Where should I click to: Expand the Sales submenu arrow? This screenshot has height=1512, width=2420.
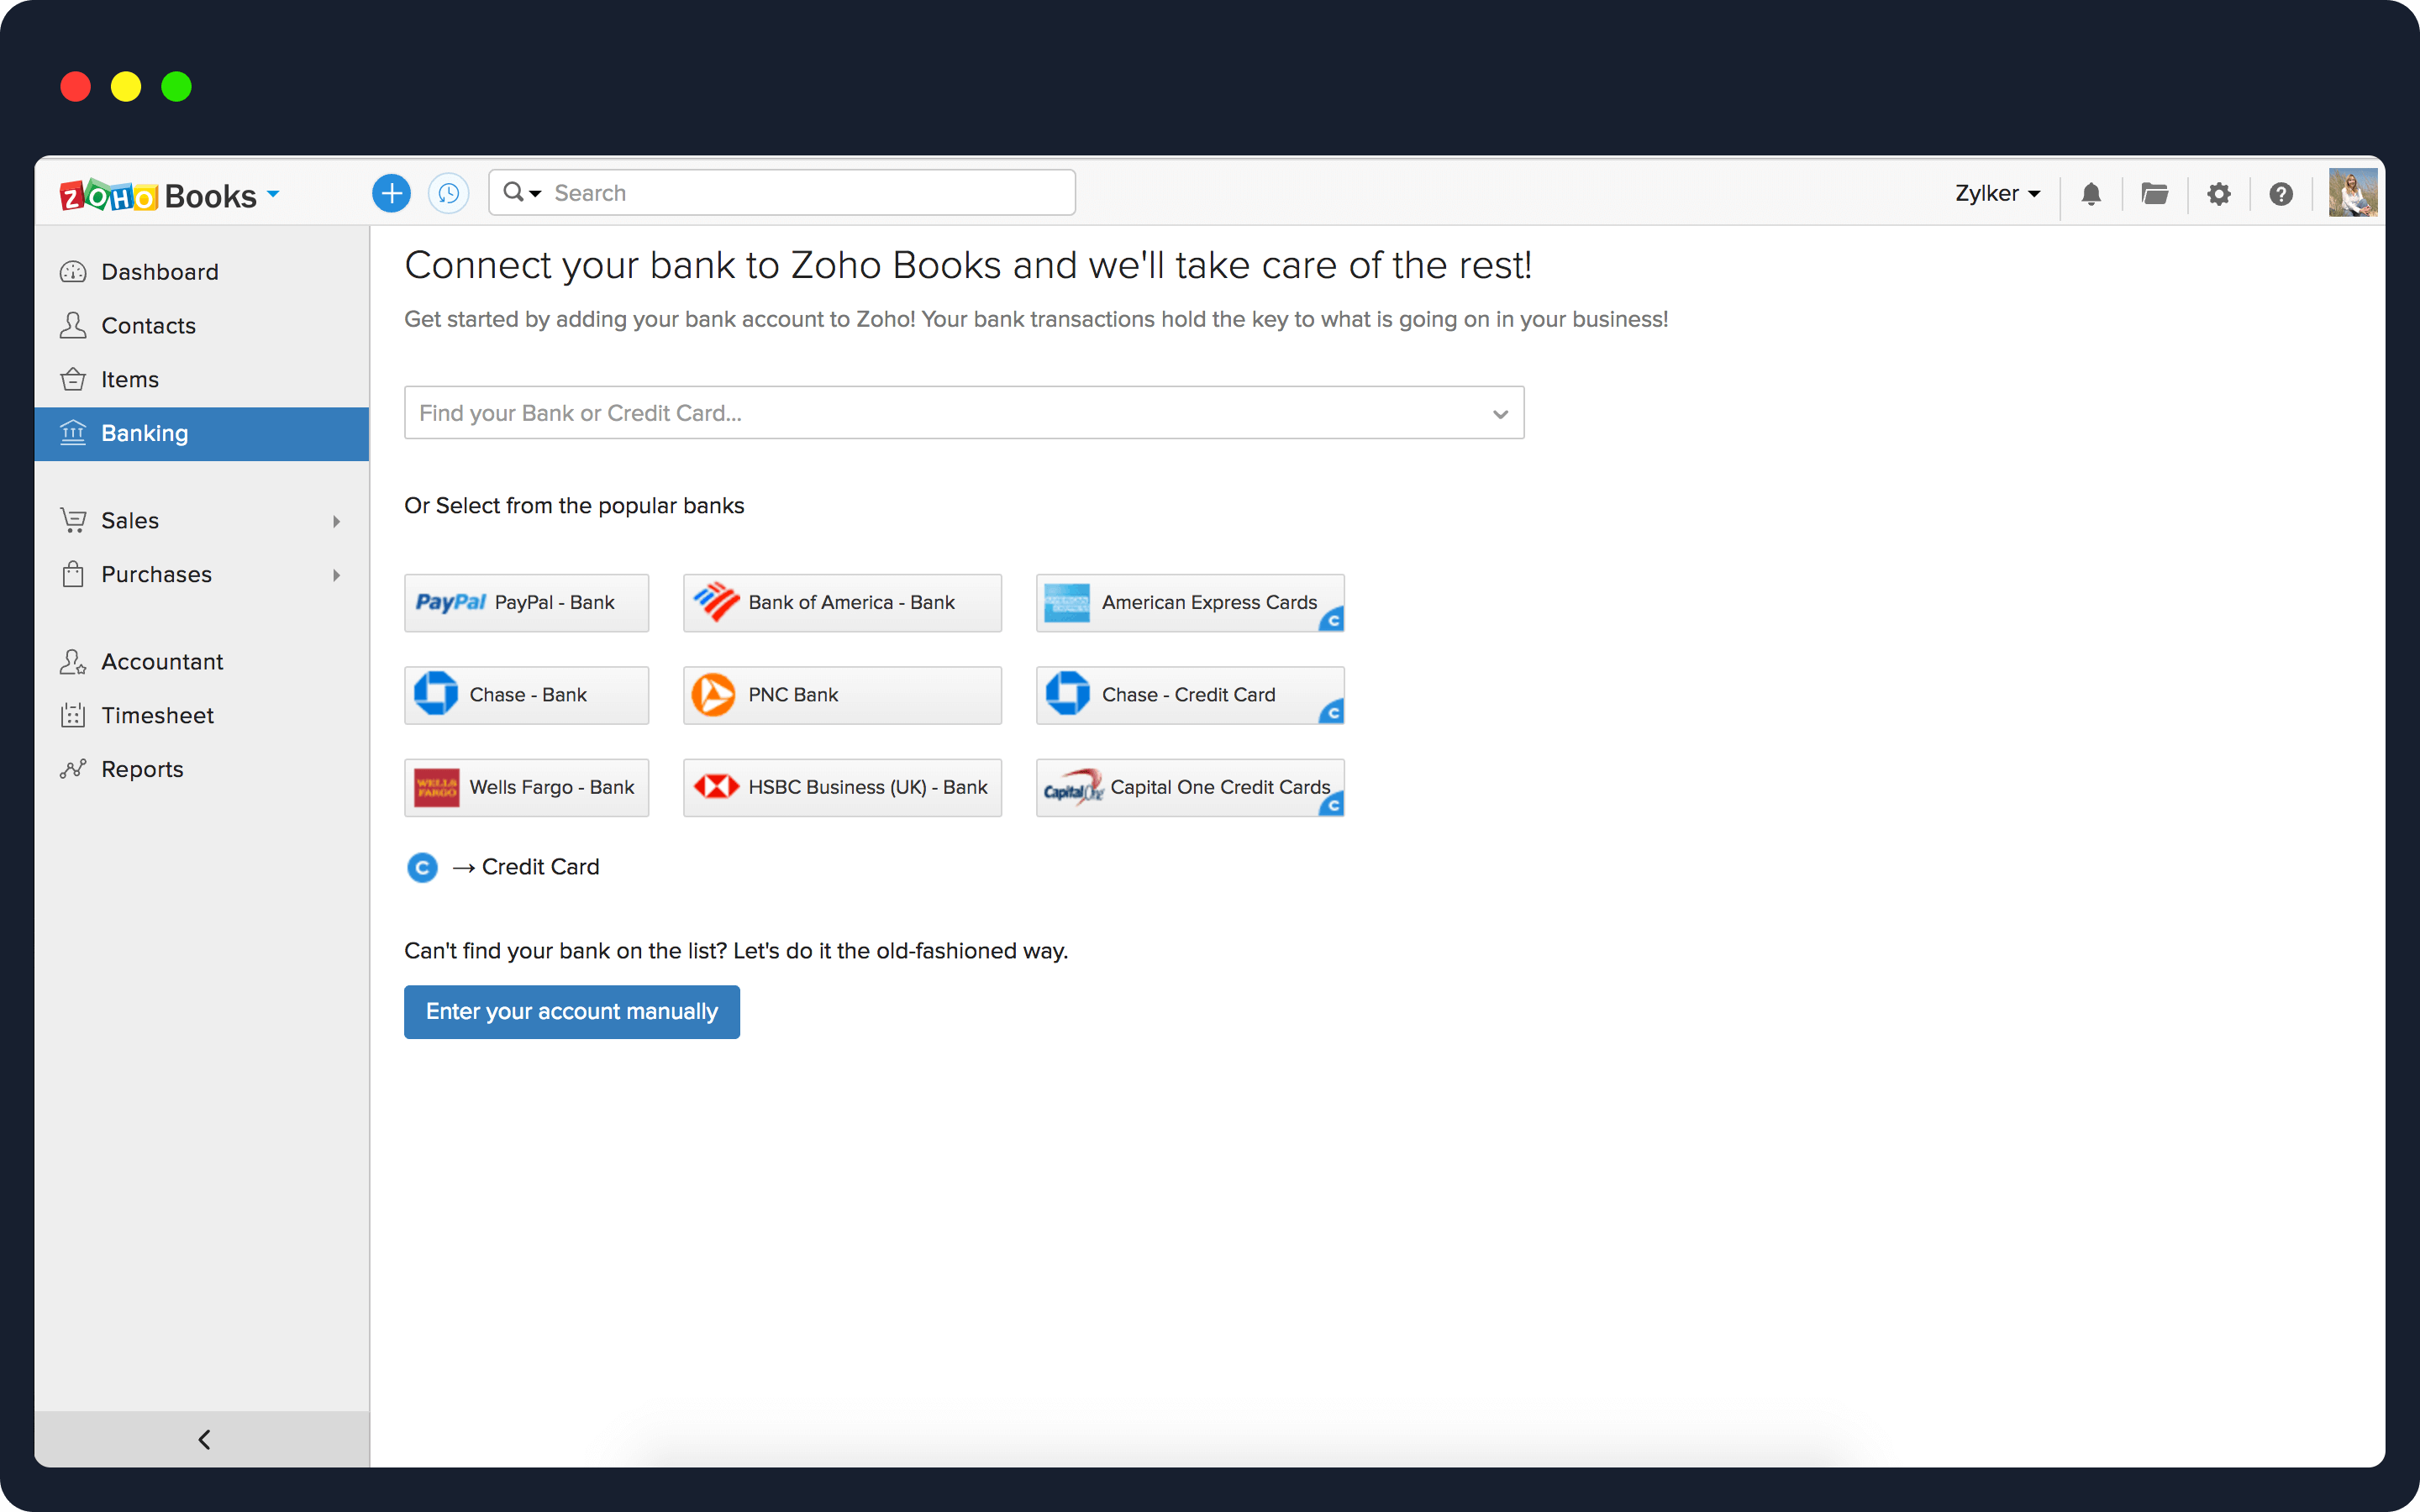coord(337,521)
